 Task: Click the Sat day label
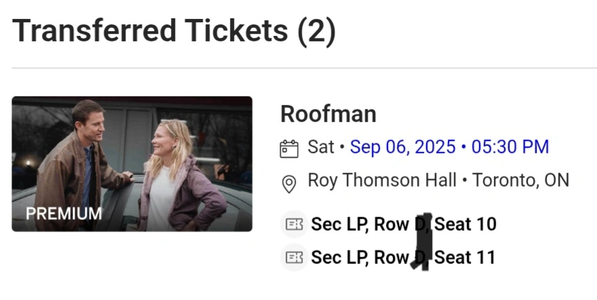pos(320,147)
